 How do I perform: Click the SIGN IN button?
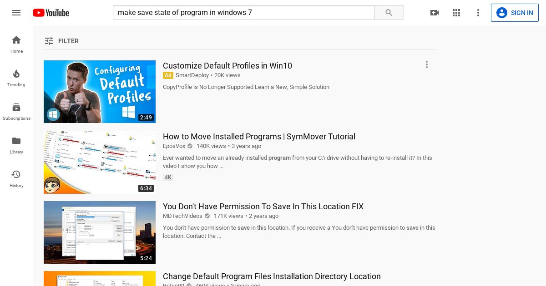click(x=515, y=13)
